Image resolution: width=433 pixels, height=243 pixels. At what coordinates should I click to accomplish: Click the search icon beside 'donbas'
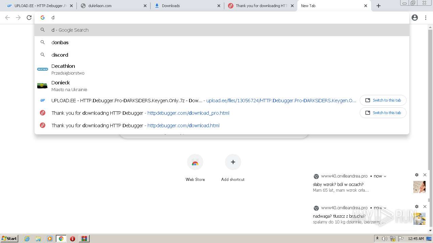(43, 42)
